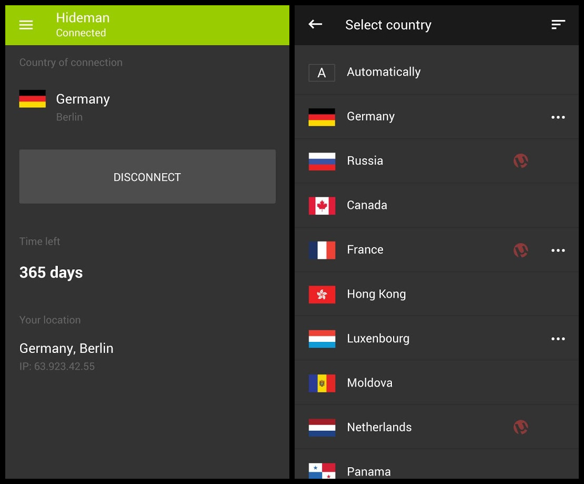This screenshot has height=484, width=584.
Task: Select France as the country
Action: pyautogui.click(x=437, y=250)
